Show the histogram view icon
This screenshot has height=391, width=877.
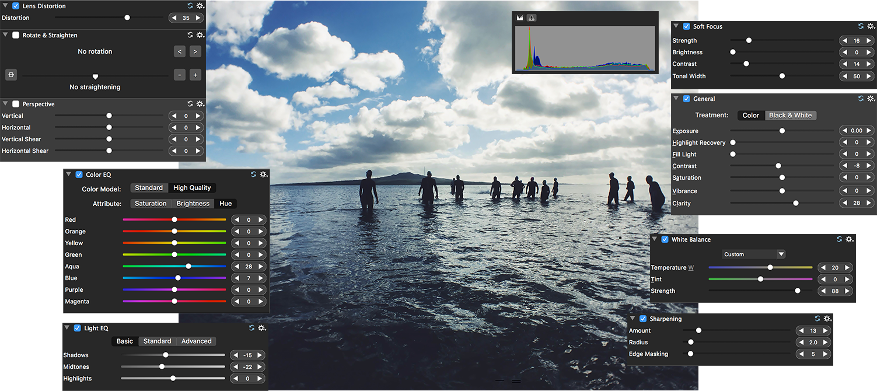point(520,18)
